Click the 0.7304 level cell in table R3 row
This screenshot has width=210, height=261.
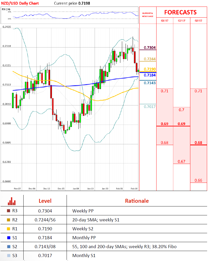[x=45, y=211]
